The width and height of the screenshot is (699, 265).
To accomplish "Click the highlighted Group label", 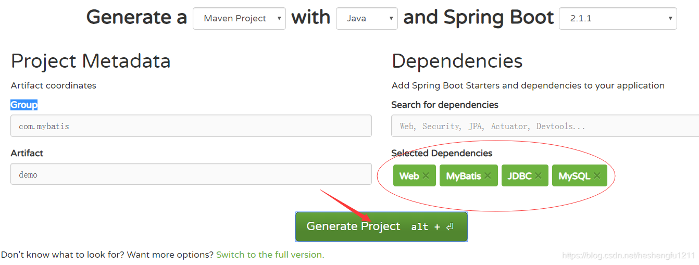I will tap(24, 105).
